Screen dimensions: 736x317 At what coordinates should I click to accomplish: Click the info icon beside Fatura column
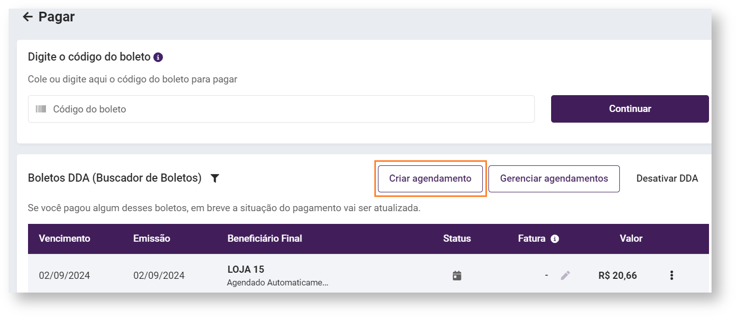pos(555,239)
